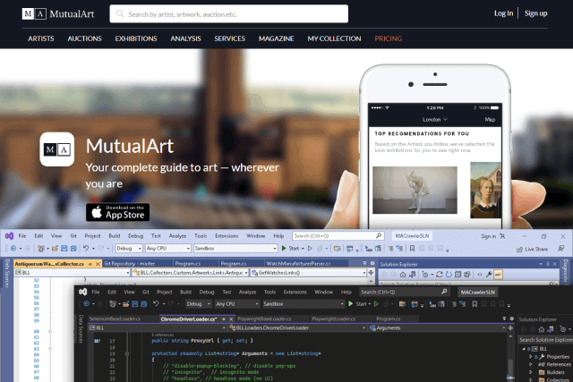The width and height of the screenshot is (573, 382).
Task: Click Properties wrench icon in light Solution Explorer
Action: coord(489,275)
